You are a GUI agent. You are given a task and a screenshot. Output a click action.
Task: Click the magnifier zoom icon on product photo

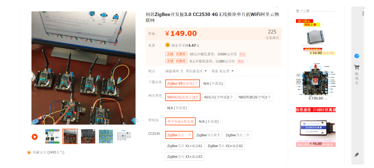pyautogui.click(x=135, y=120)
